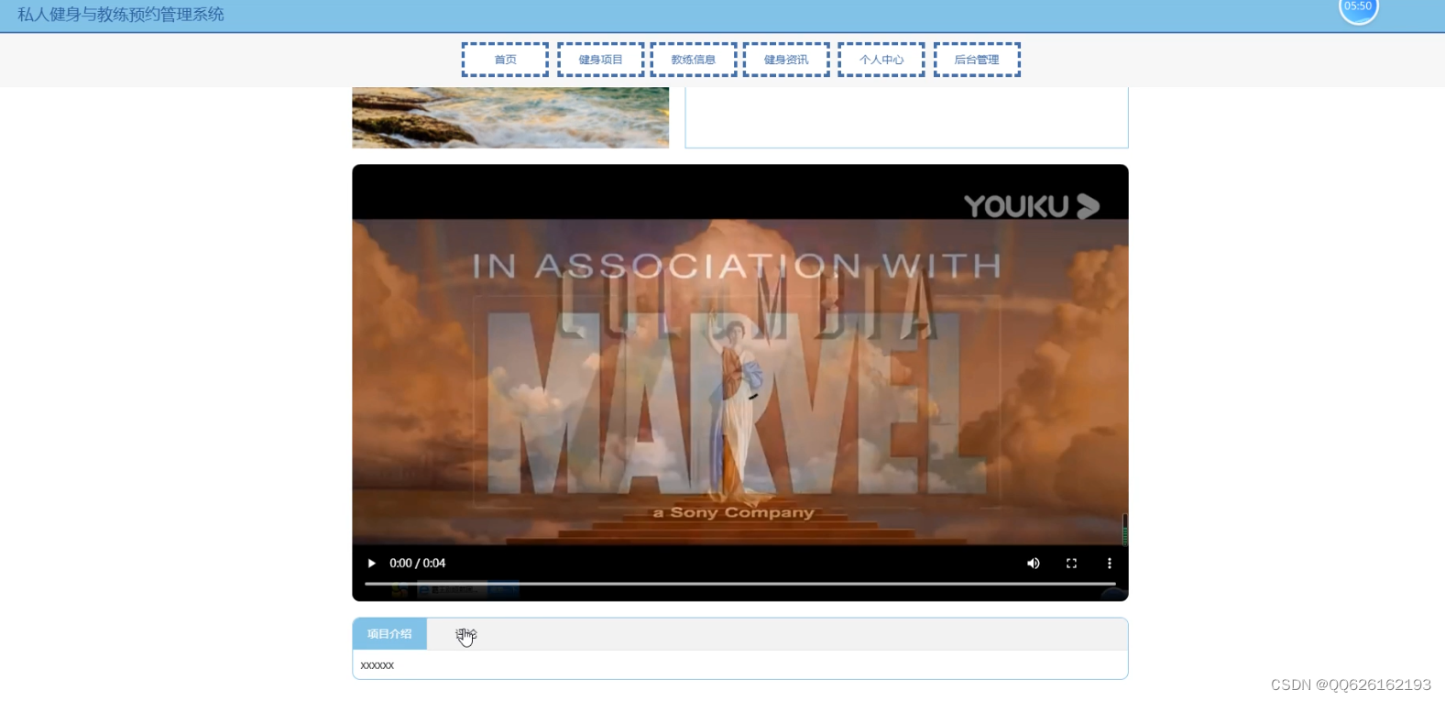Viewport: 1445px width, 701px height.
Task: Select the 项目介绍 tab
Action: pos(389,634)
